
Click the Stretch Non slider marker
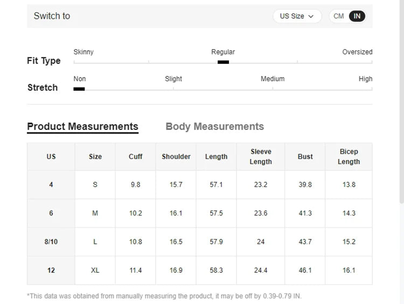coord(79,89)
